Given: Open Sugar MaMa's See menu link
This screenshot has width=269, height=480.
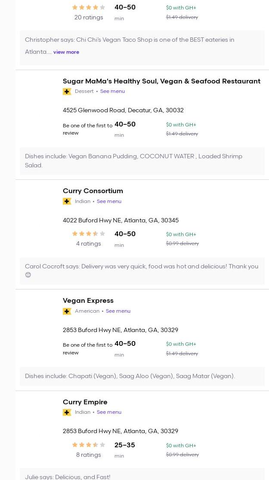Looking at the screenshot, I should click(112, 91).
